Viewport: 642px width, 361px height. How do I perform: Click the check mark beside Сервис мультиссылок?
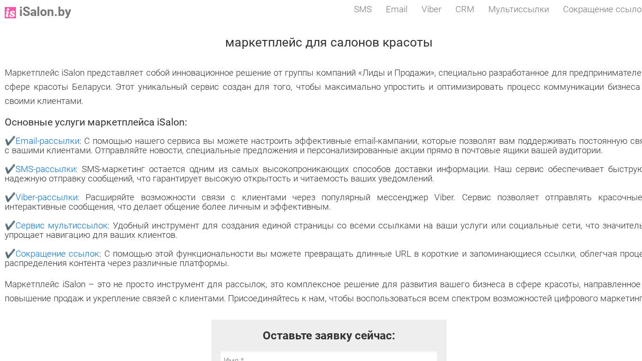pos(10,226)
